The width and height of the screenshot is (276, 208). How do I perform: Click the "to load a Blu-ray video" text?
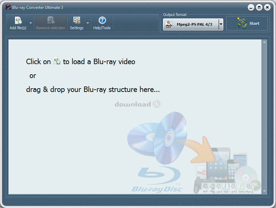[99, 62]
